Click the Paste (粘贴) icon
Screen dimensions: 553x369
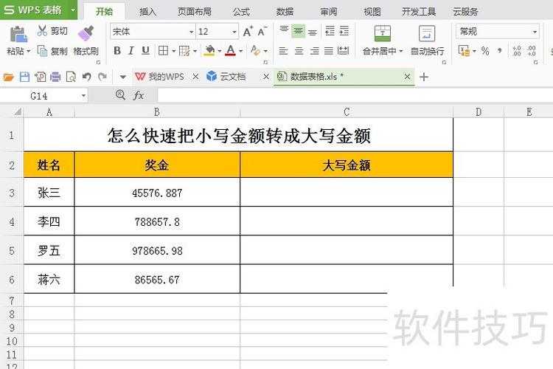click(x=18, y=34)
